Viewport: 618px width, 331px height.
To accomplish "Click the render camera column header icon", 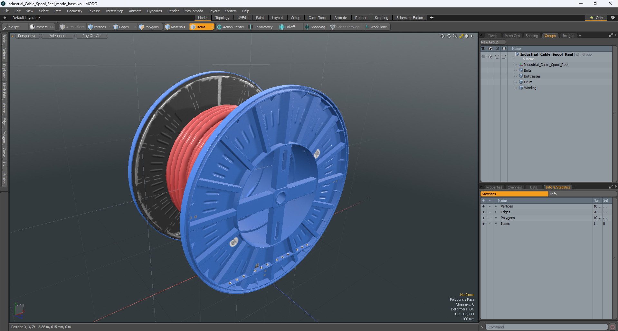I will click(x=490, y=49).
